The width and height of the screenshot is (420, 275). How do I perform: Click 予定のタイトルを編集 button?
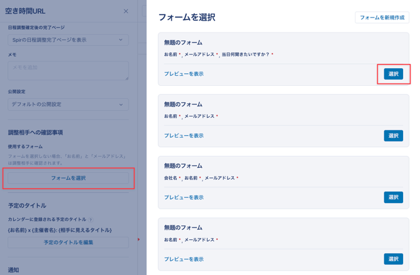coord(68,242)
